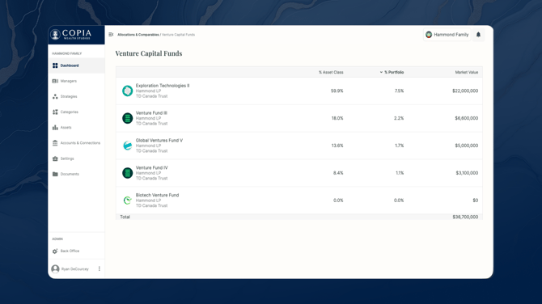Sort by Market Value column

coord(466,72)
